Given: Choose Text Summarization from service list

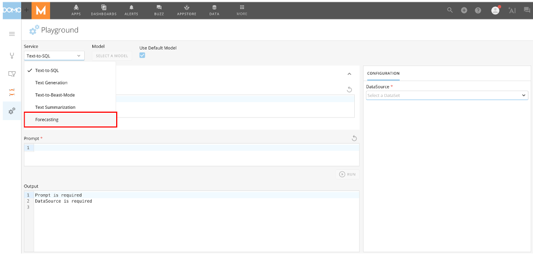Looking at the screenshot, I should tap(70, 107).
